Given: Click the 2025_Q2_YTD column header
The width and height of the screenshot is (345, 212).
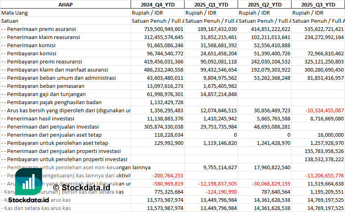Looking at the screenshot, I should pos(264,4).
